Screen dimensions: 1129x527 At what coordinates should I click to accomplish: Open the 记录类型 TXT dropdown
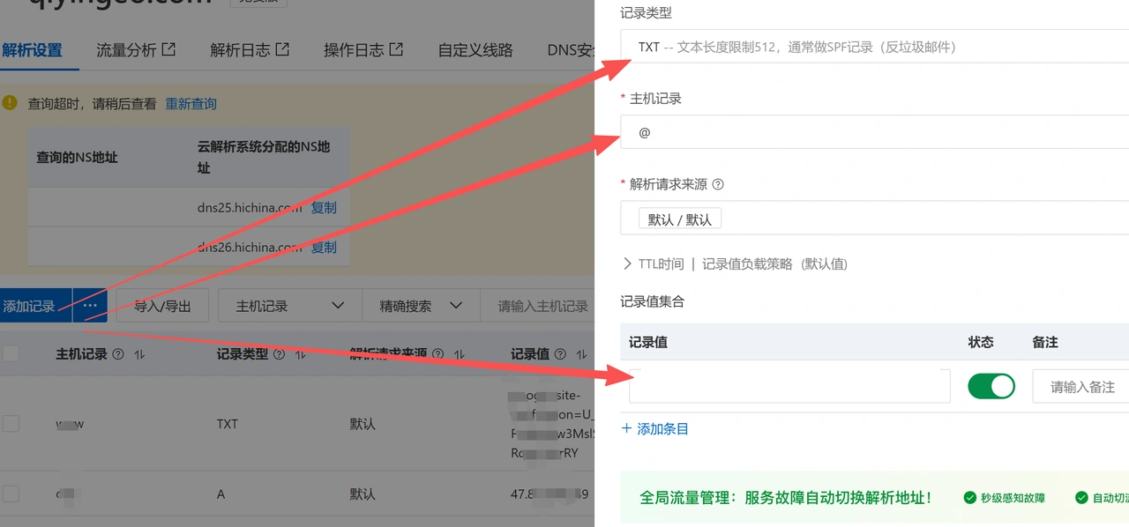click(x=874, y=47)
